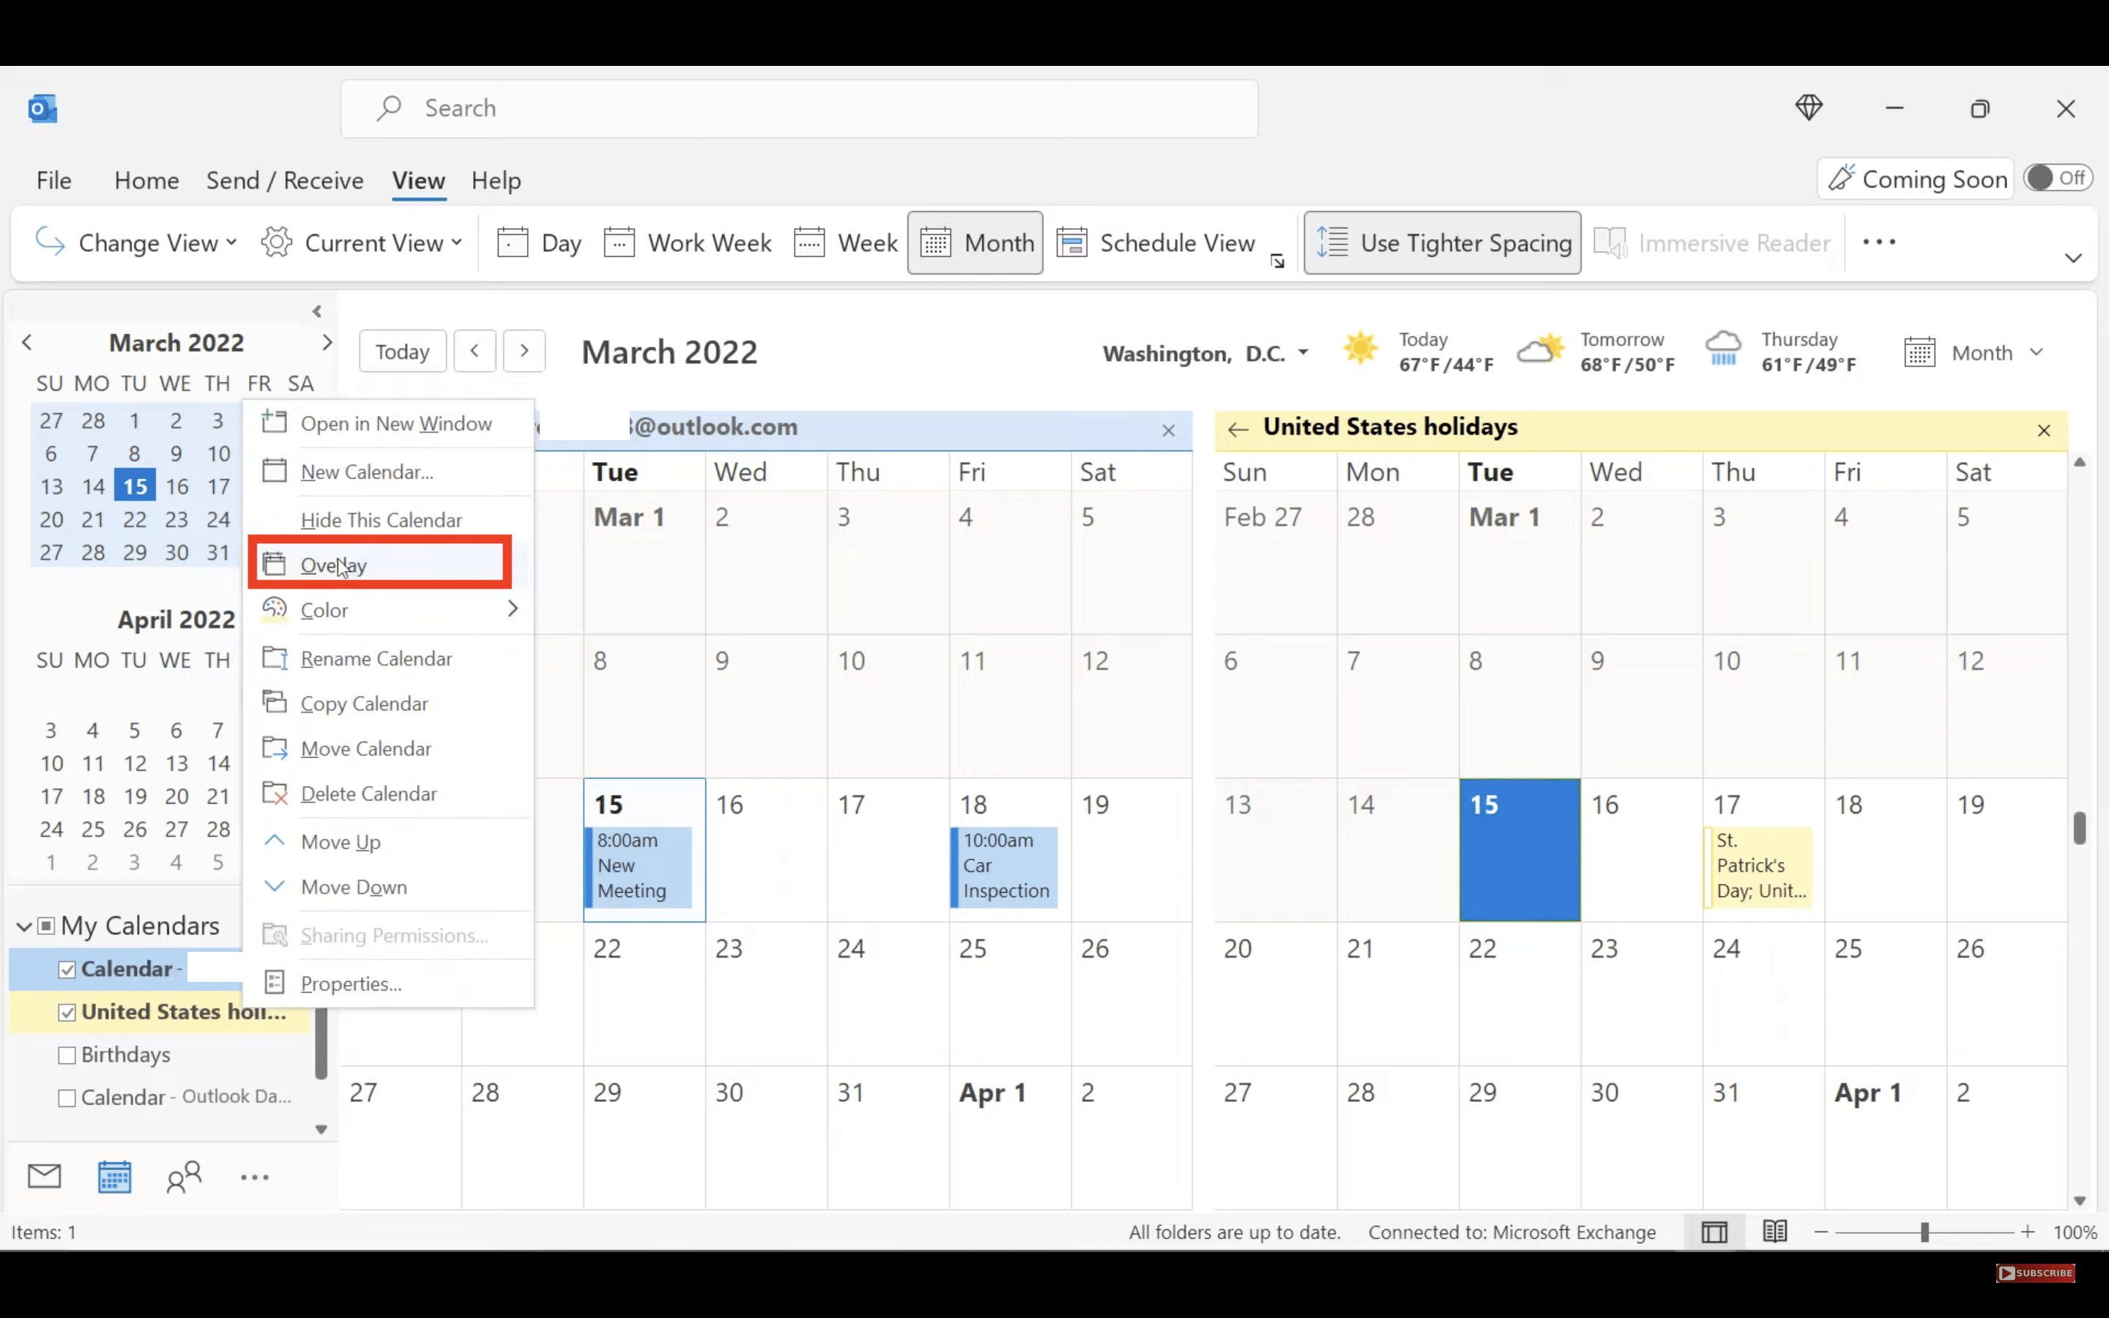Select New Calendar... from context menu

point(389,472)
